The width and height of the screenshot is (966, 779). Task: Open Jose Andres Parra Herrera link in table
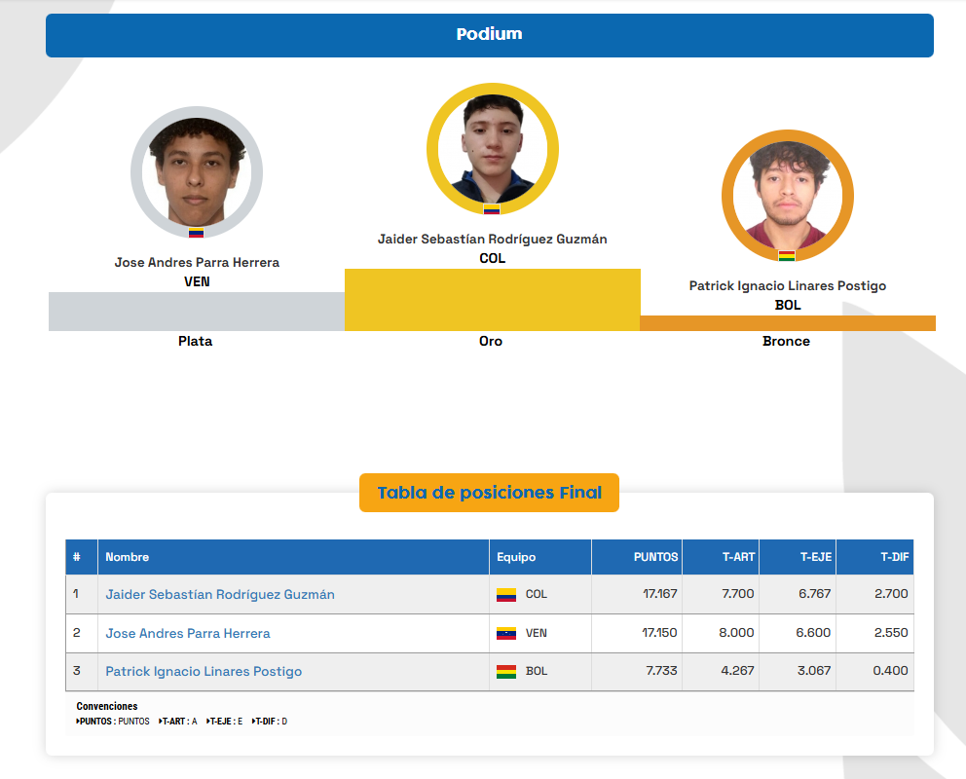(x=188, y=633)
